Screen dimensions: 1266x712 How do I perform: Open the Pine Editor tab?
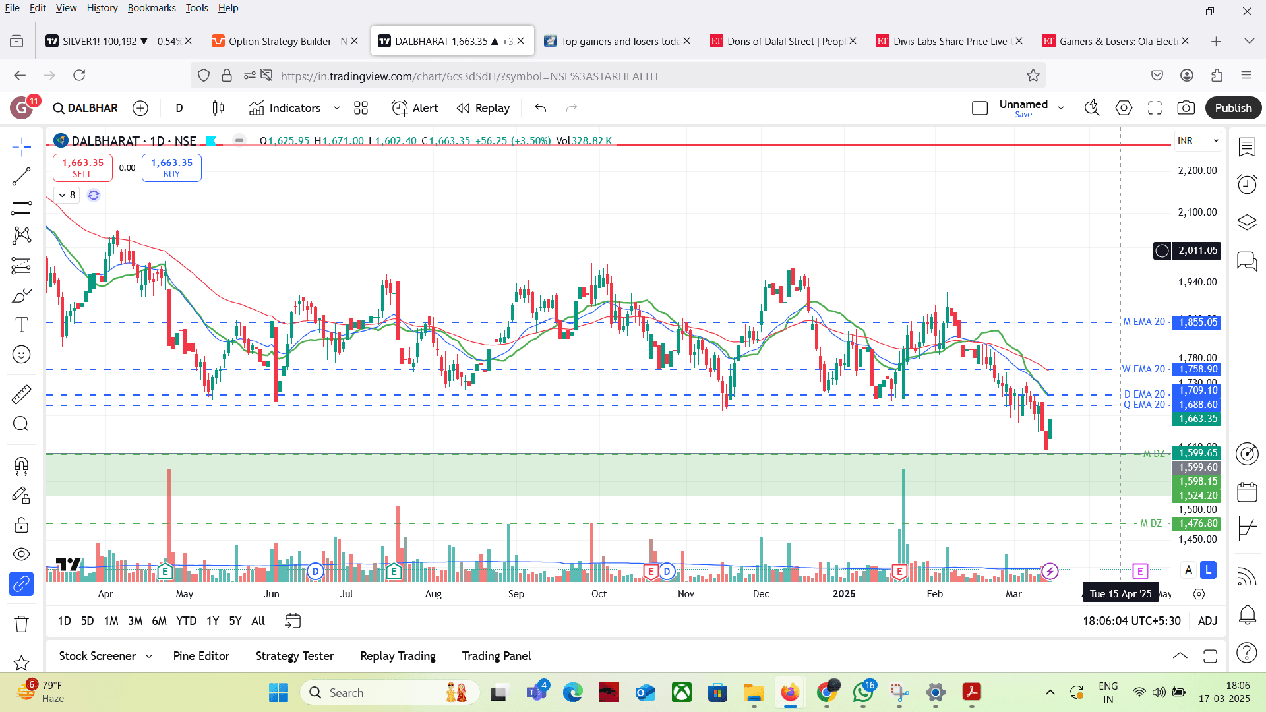201,656
